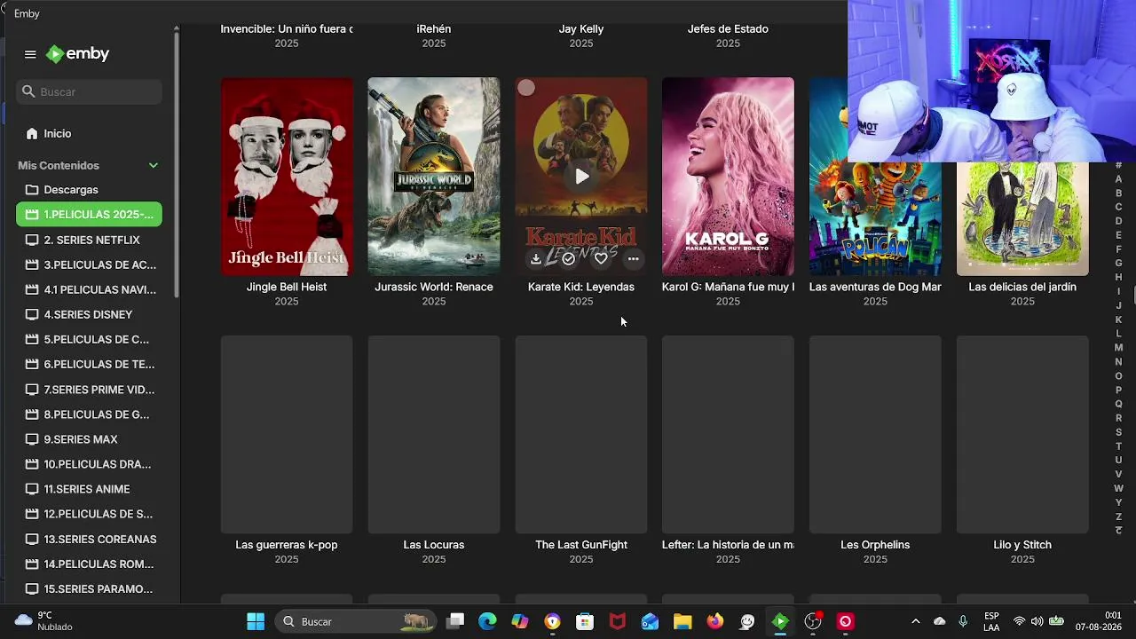Image resolution: width=1136 pixels, height=639 pixels.
Task: Show hidden system tray icons
Action: tap(916, 621)
